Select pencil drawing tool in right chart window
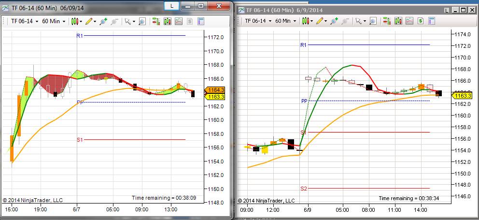The width and height of the screenshot is (479, 220). click(320, 21)
